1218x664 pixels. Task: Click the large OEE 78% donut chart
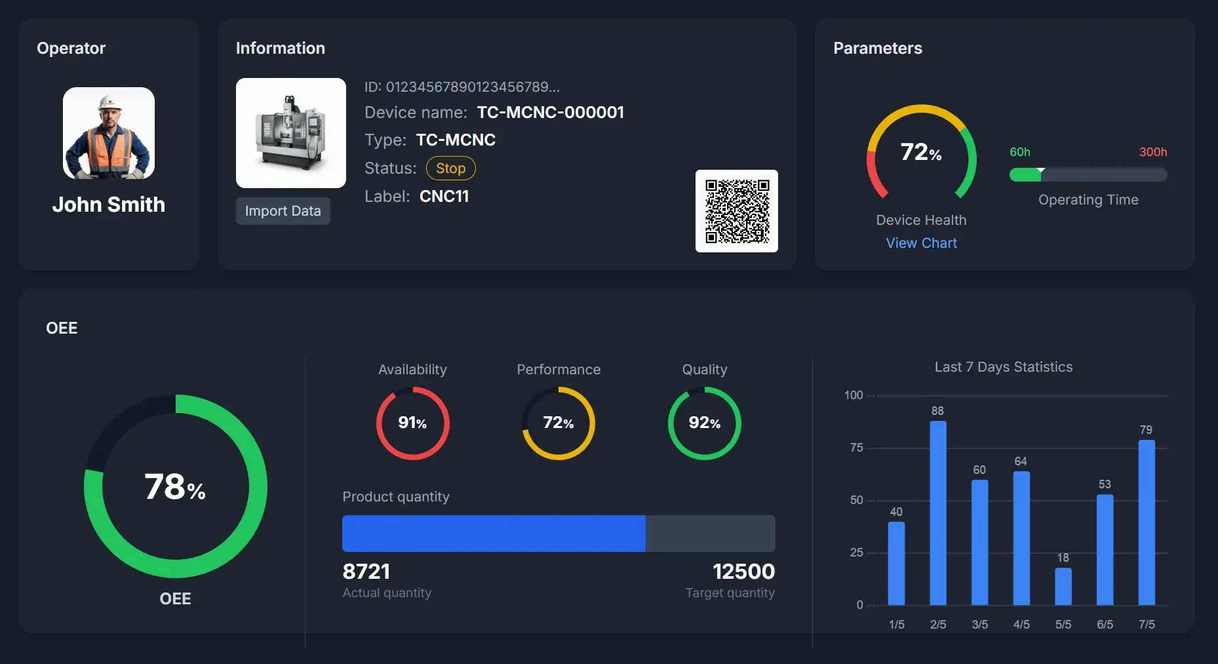175,486
